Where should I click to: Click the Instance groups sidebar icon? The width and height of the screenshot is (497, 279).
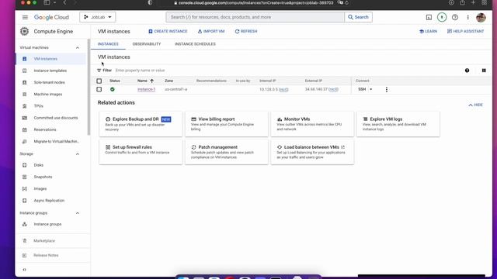pos(24,224)
